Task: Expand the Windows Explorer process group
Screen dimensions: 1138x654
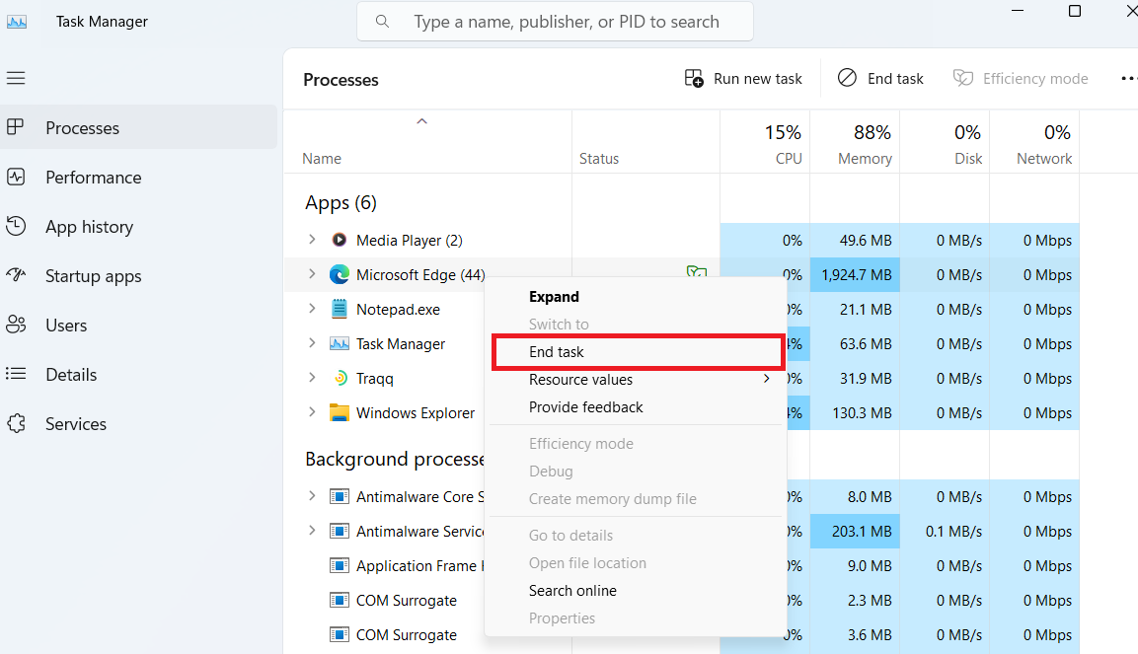Action: [x=312, y=411]
